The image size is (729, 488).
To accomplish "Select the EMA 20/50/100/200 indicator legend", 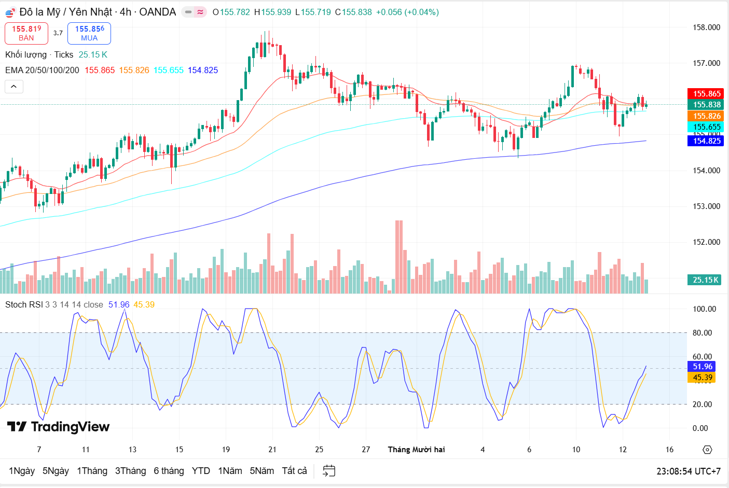I will (x=42, y=70).
